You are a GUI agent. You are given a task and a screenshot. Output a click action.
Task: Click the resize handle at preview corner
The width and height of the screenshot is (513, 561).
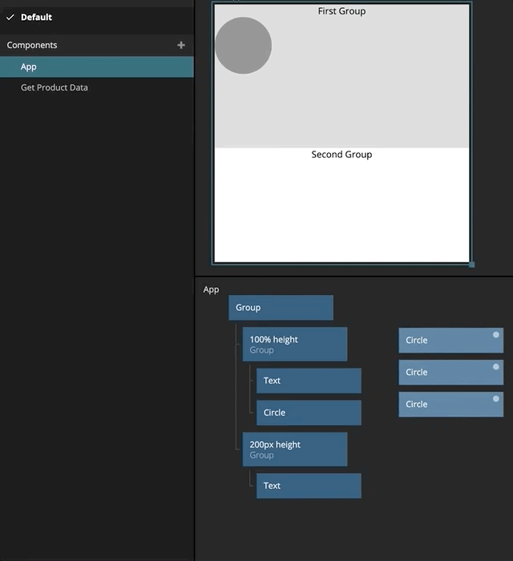click(x=471, y=264)
